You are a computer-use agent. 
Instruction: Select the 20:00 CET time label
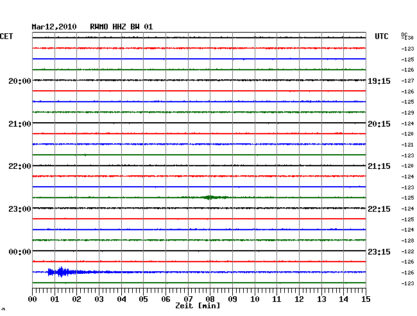coord(20,81)
